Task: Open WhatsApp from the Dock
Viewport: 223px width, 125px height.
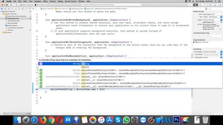Action: 126,120
